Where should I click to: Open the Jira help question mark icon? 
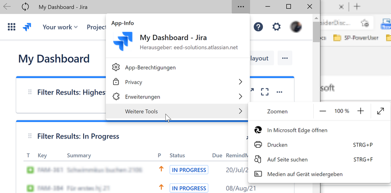coord(259,27)
